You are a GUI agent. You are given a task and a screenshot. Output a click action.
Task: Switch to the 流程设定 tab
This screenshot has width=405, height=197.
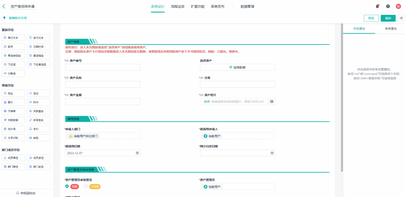tap(177, 6)
